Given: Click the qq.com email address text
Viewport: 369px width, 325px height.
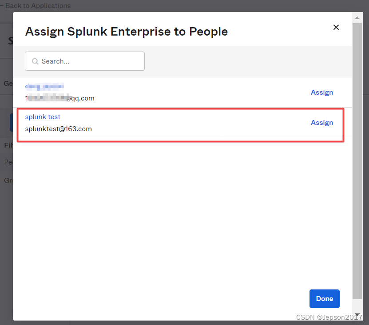Looking at the screenshot, I should pos(60,98).
